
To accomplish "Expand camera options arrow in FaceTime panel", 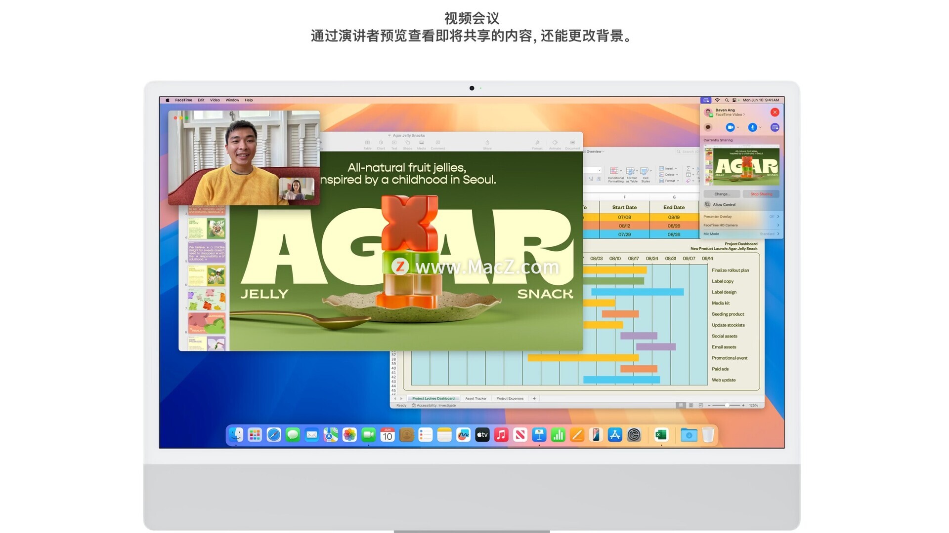I will pos(738,127).
